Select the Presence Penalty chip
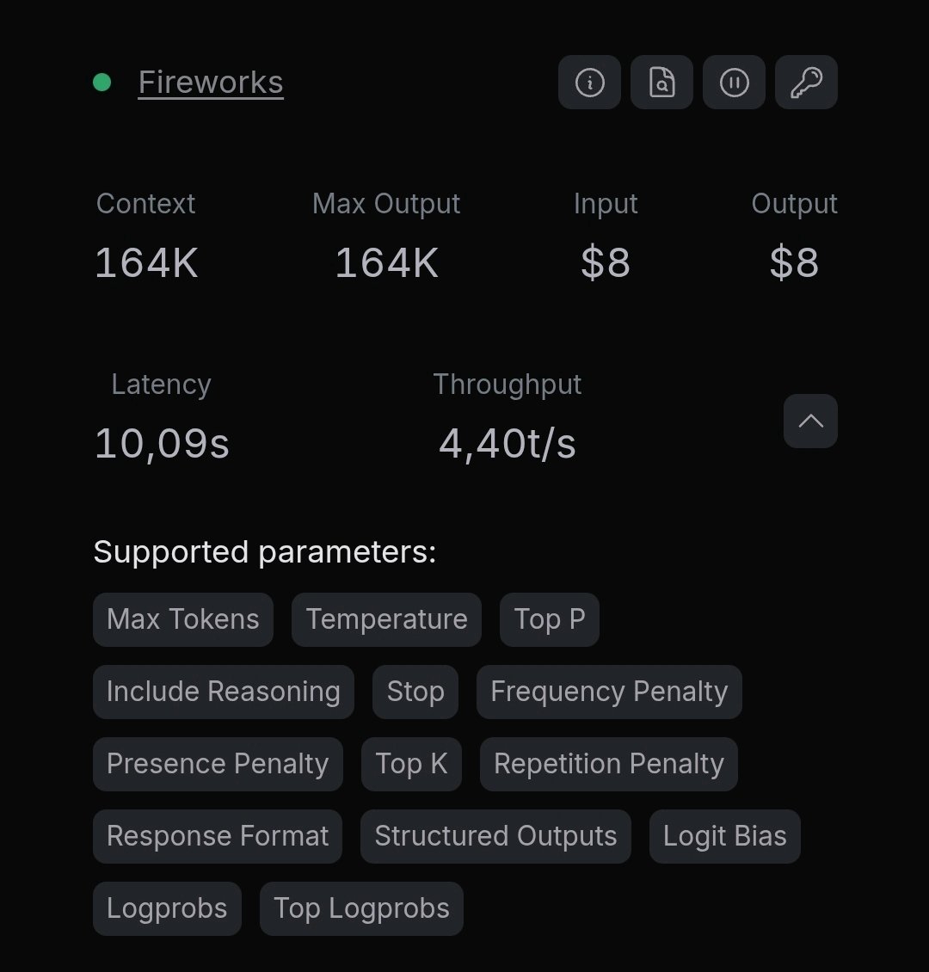The width and height of the screenshot is (929, 972). [218, 764]
